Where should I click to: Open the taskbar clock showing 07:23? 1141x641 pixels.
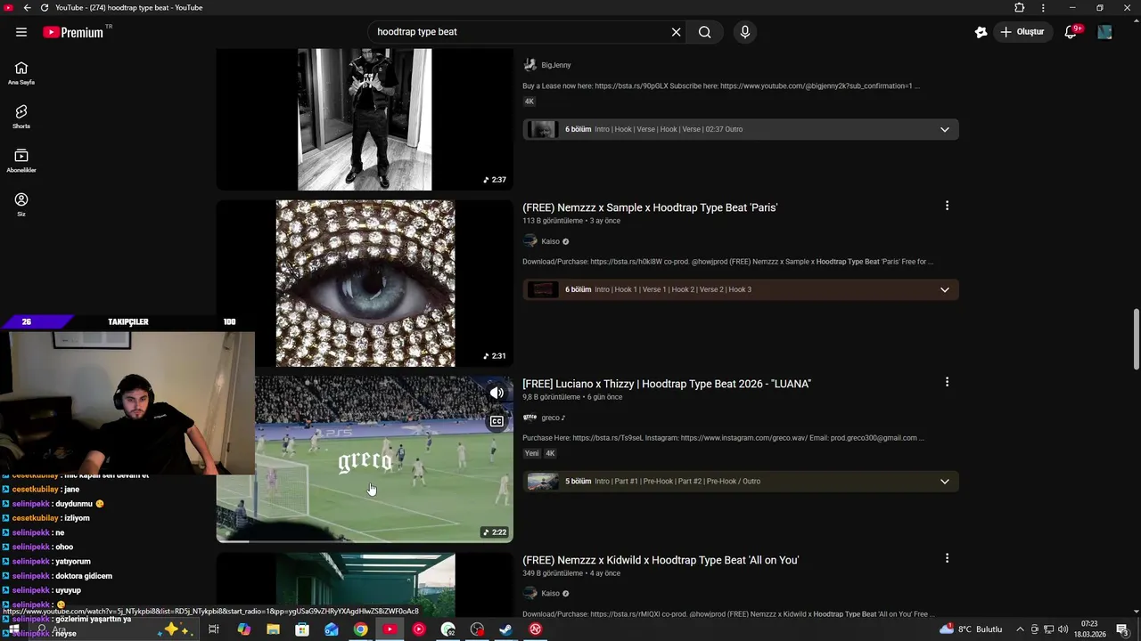coord(1092,629)
